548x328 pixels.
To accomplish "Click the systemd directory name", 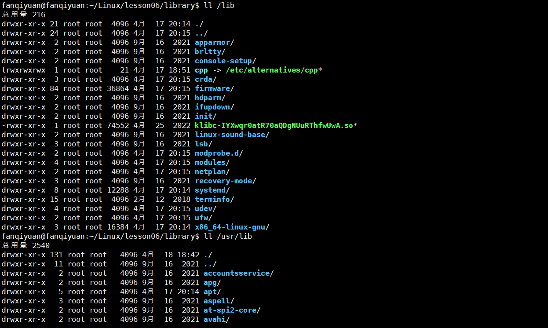I will pyautogui.click(x=210, y=190).
